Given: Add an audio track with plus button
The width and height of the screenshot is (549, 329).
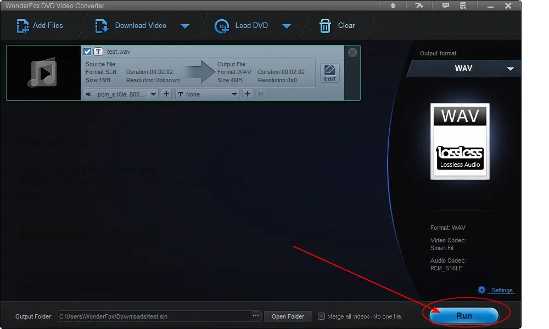Looking at the screenshot, I should 166,94.
